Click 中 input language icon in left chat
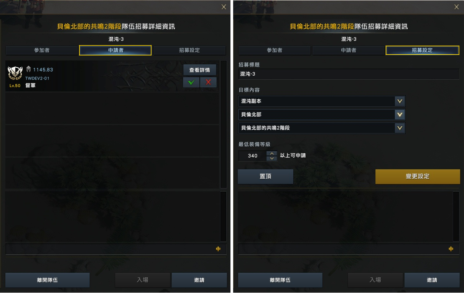 click(x=219, y=249)
